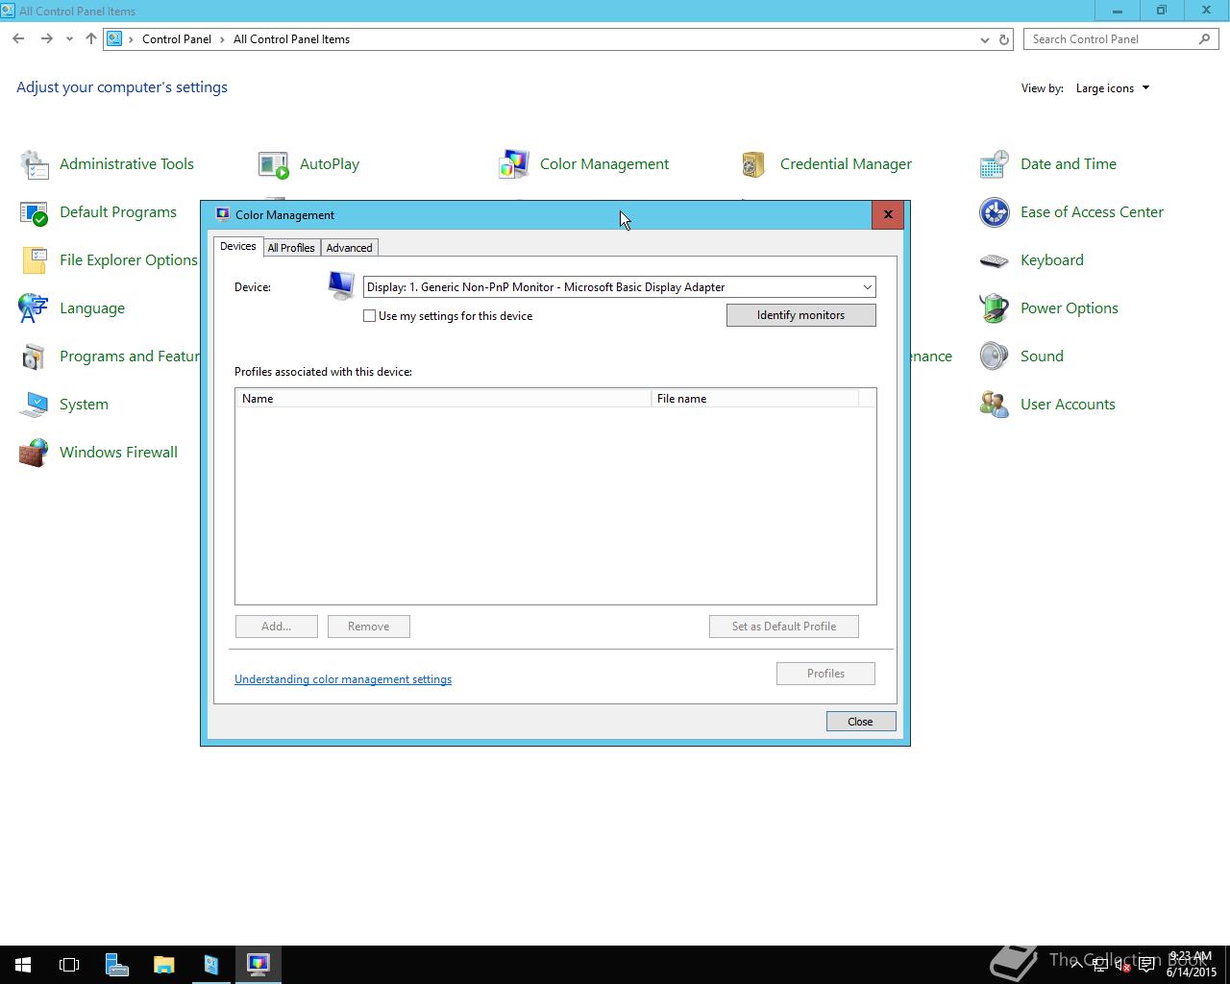Viewport: 1230px width, 984px height.
Task: Click the Back arrow in Control Panel
Action: [x=18, y=39]
